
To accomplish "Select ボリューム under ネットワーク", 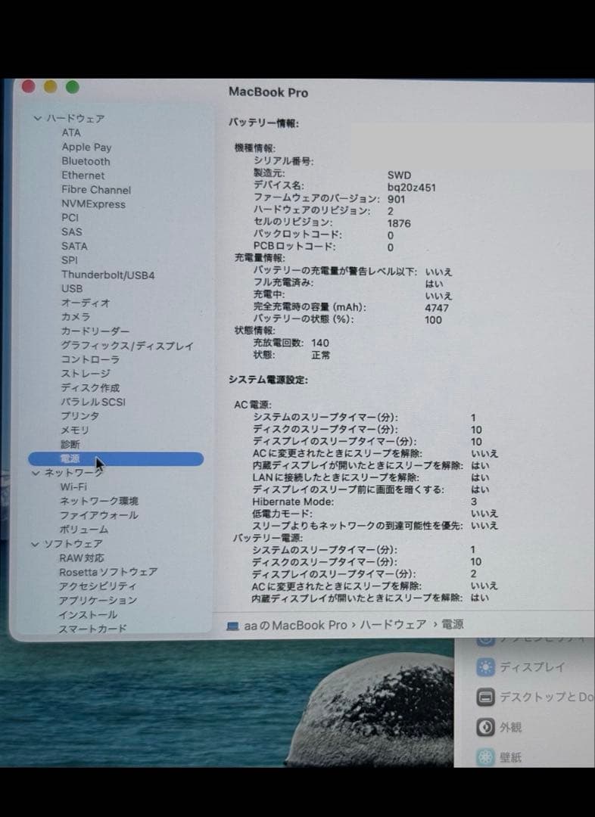I will [84, 530].
